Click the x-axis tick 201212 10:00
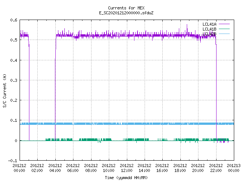 [x=108, y=168]
